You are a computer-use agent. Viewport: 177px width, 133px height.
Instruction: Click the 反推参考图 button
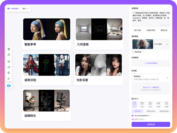[x=151, y=31]
